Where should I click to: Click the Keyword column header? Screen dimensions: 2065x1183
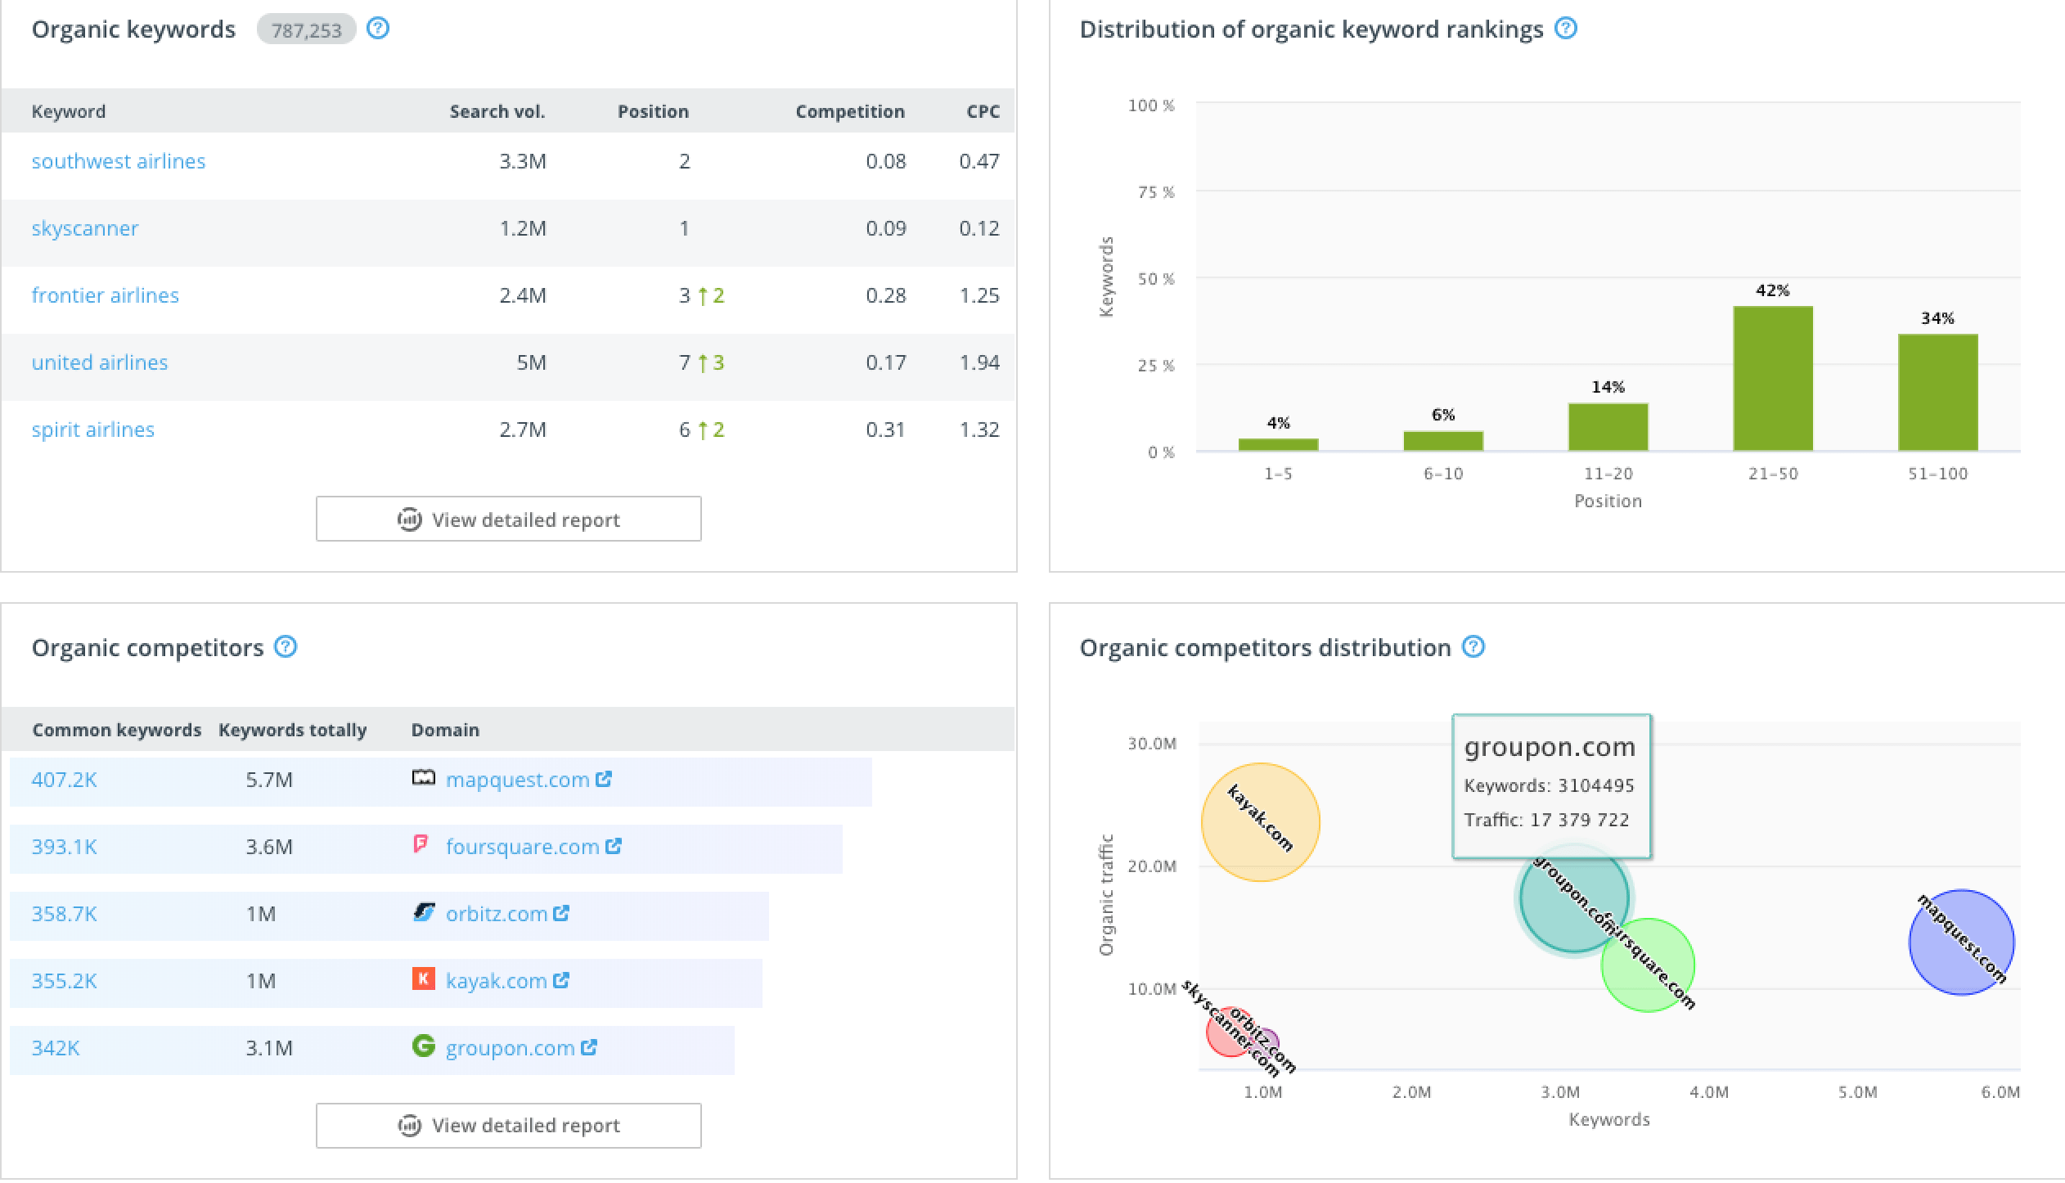[x=69, y=111]
